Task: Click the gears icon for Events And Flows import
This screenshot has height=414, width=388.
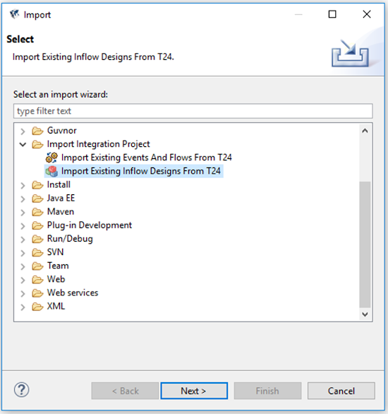Action: (x=51, y=158)
